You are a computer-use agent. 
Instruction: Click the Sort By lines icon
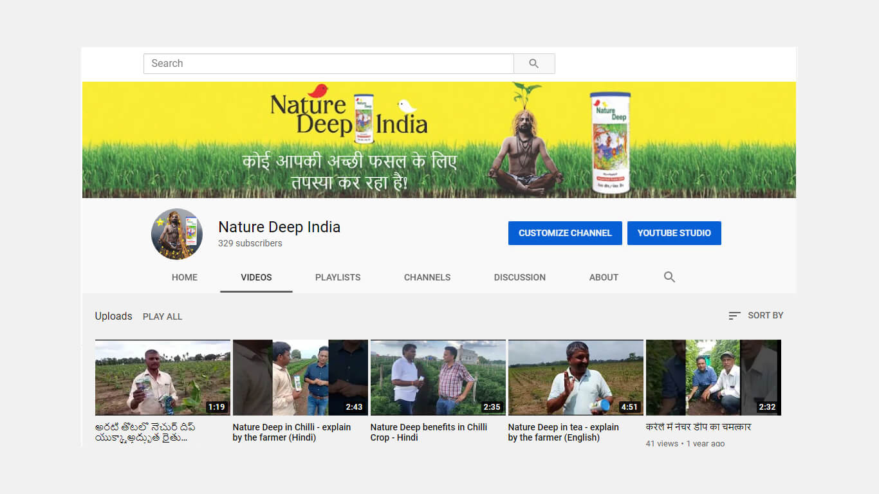pyautogui.click(x=734, y=316)
